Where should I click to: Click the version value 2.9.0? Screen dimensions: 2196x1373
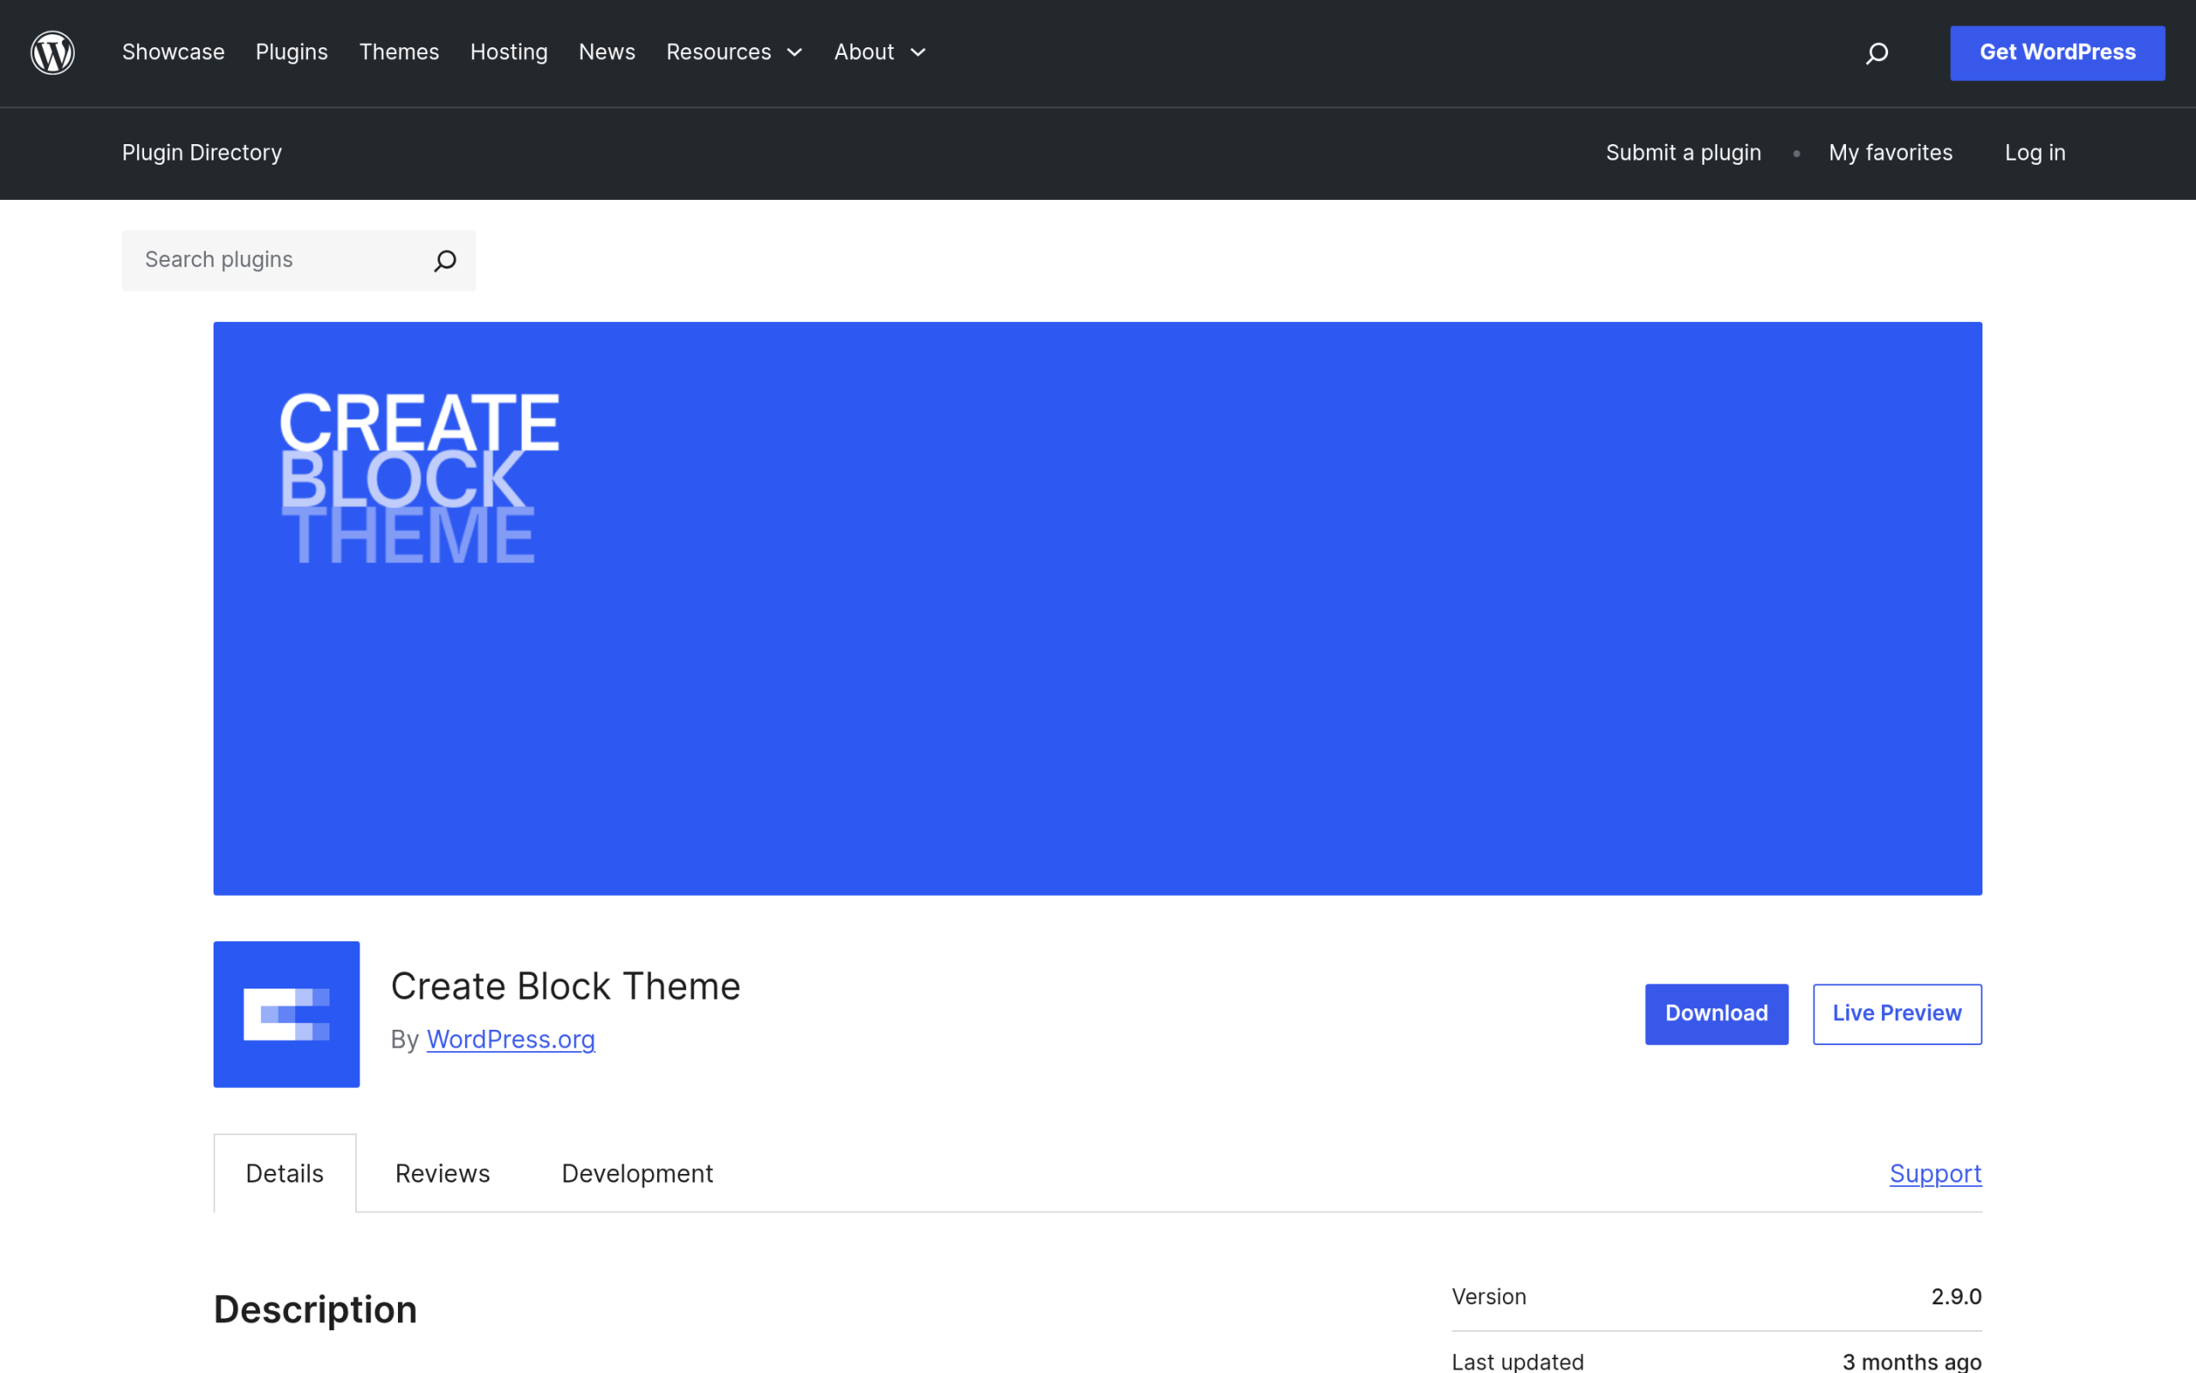(x=1957, y=1297)
